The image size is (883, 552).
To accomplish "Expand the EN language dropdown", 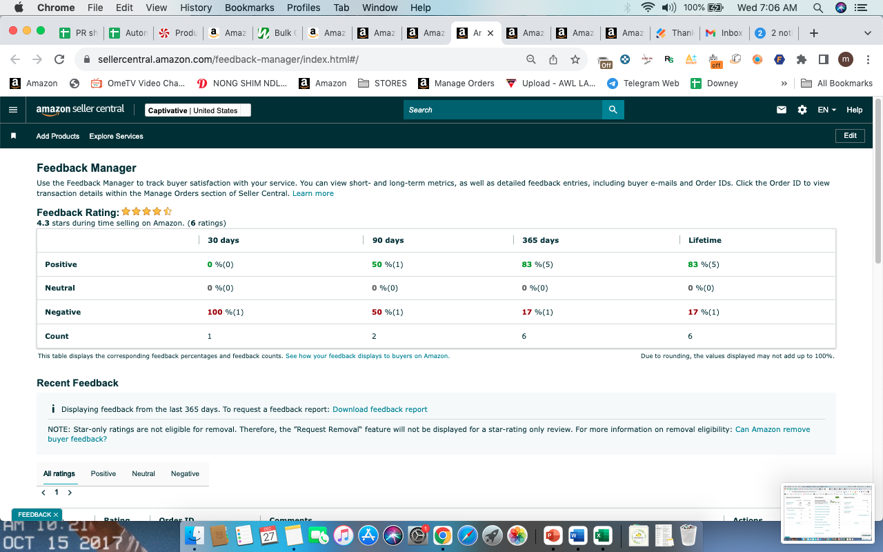I will tap(826, 110).
